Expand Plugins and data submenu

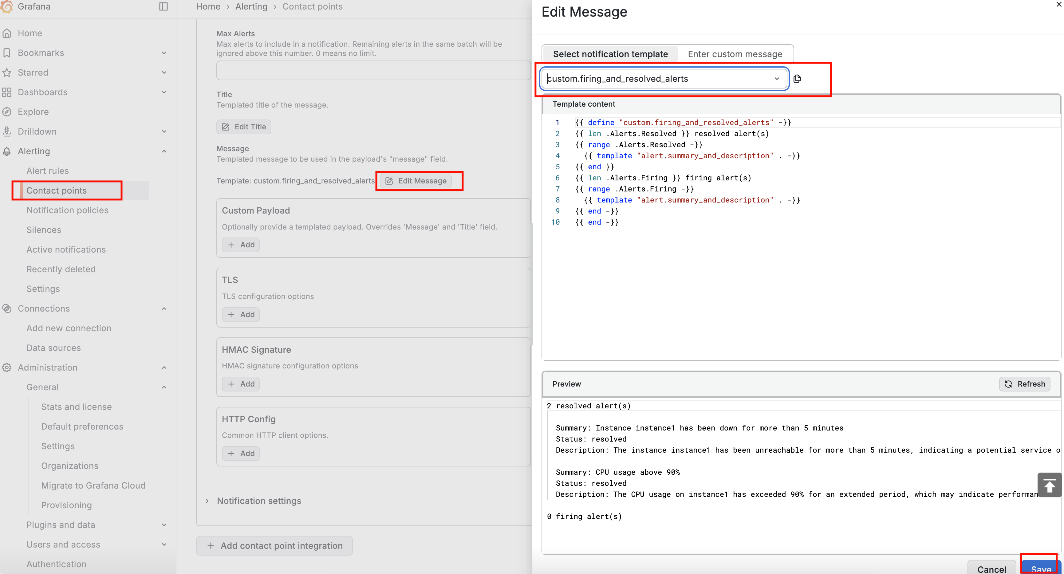tap(164, 525)
